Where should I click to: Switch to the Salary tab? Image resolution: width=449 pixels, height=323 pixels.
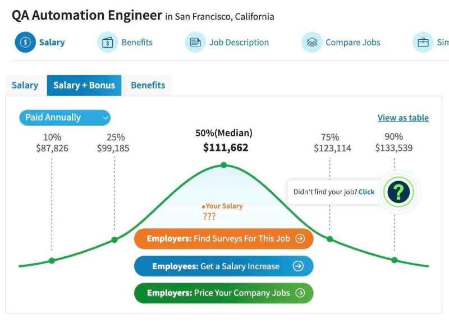pos(25,85)
